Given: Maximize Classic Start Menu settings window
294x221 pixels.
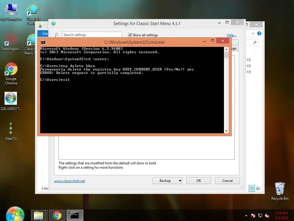Looking at the screenshot, I should pyautogui.click(x=227, y=22).
